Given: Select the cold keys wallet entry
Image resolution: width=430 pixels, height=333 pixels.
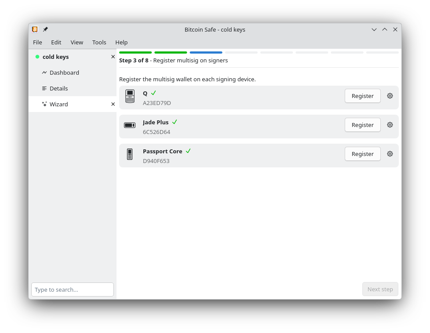Looking at the screenshot, I should [73, 57].
